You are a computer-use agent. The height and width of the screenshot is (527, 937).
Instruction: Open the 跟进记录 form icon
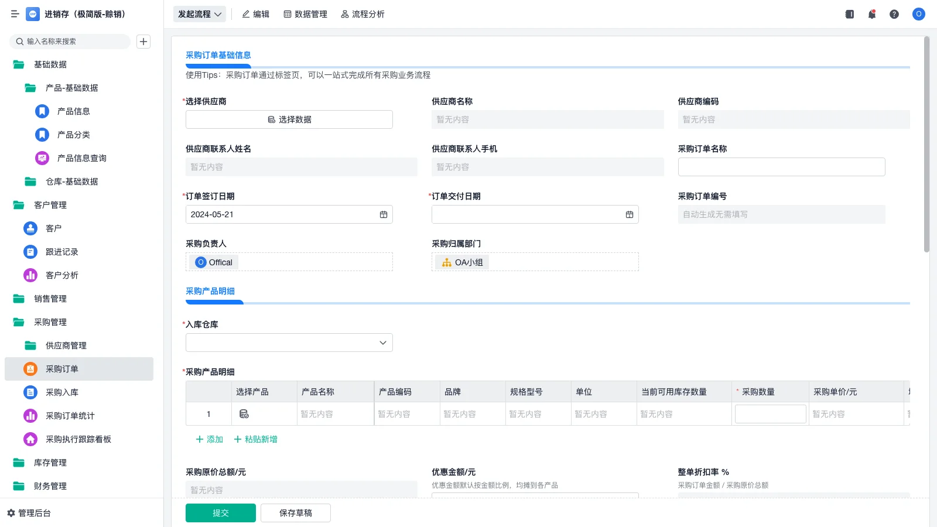[x=30, y=252]
